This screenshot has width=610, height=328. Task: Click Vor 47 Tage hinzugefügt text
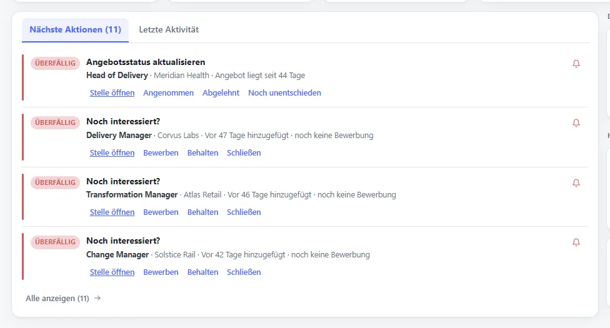coord(247,136)
